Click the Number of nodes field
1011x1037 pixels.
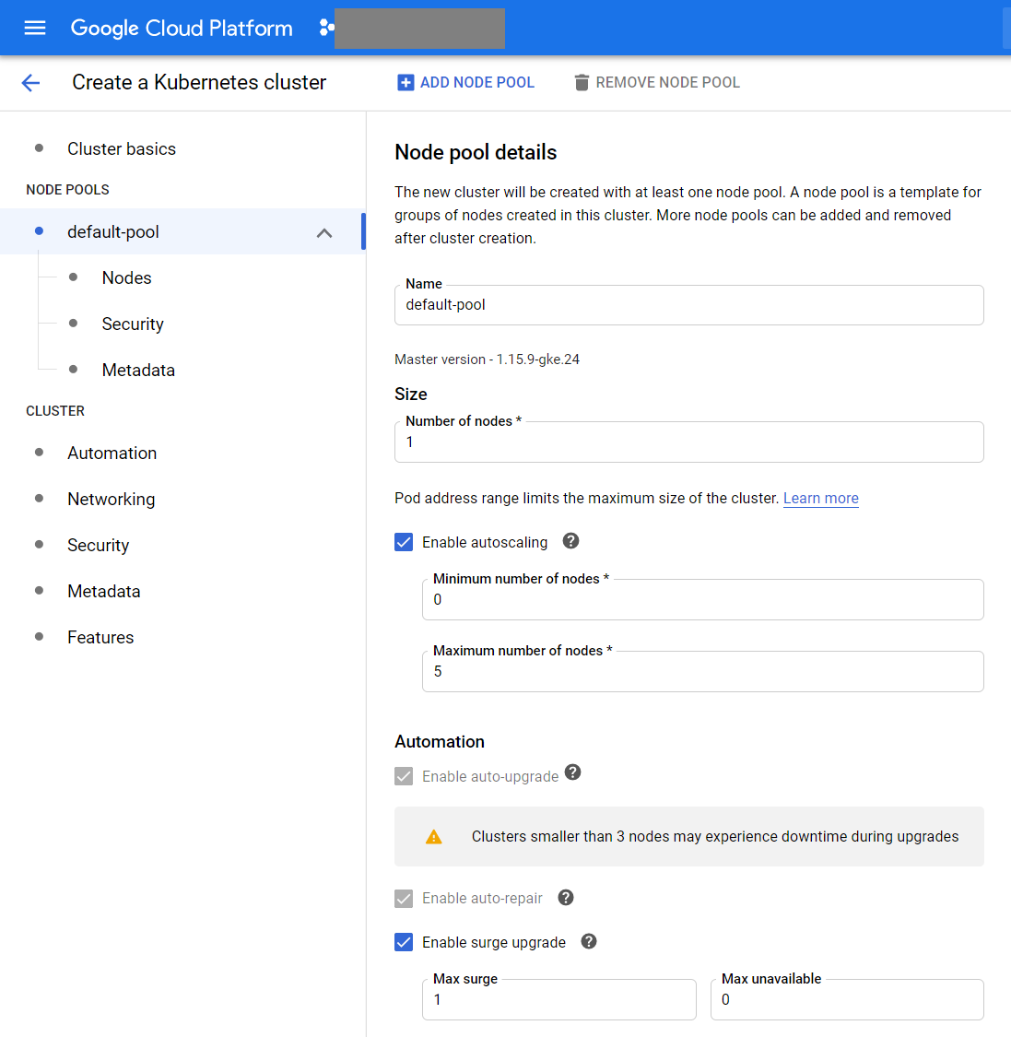click(689, 442)
